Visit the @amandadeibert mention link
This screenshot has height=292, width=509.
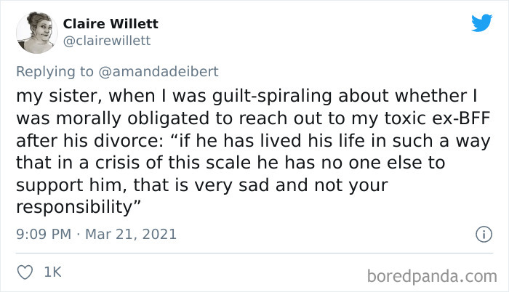point(156,73)
